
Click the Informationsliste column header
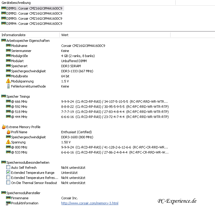[30, 35]
